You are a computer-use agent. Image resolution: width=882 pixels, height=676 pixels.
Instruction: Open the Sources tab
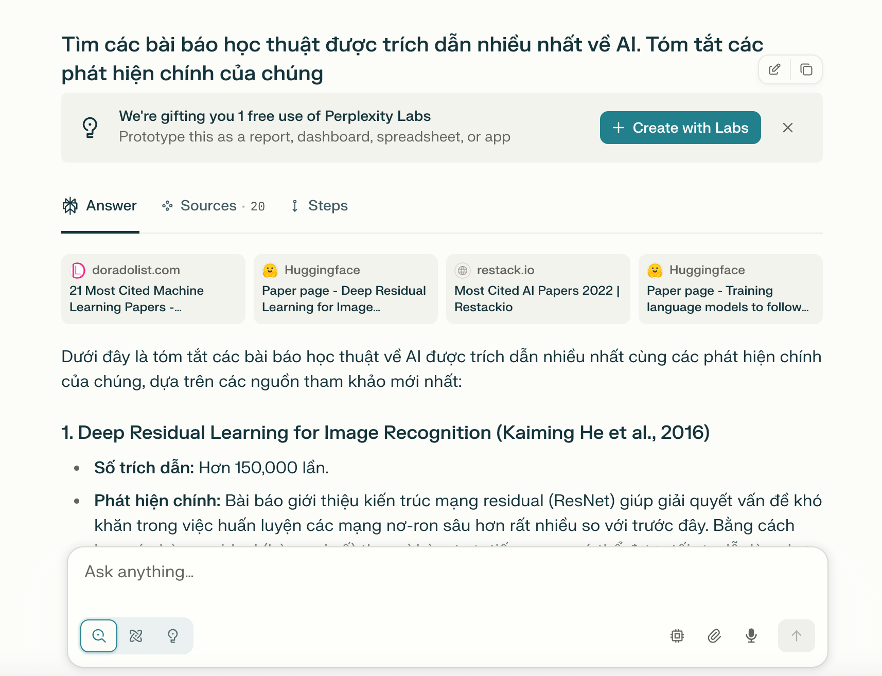pos(213,206)
